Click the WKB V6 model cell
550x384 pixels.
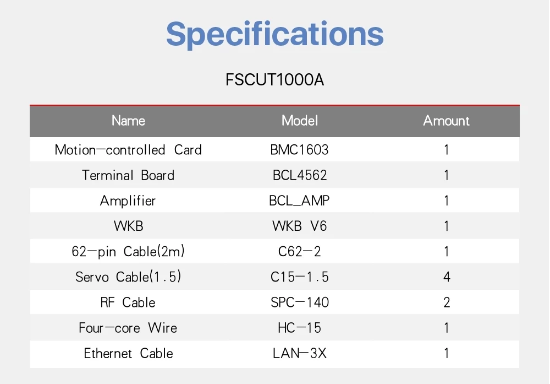300,226
